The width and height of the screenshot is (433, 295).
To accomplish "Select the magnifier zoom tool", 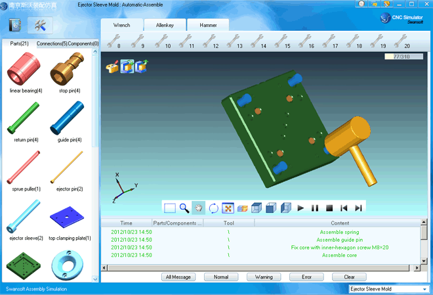I will coord(184,208).
